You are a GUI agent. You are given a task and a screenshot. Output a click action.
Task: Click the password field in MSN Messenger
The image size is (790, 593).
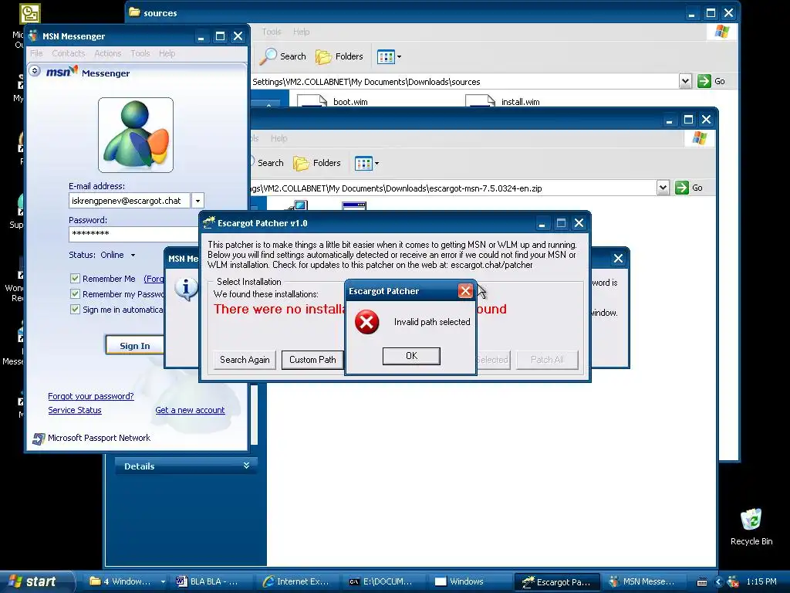tap(133, 234)
